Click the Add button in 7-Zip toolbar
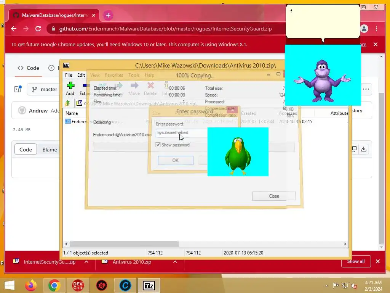 tap(70, 89)
